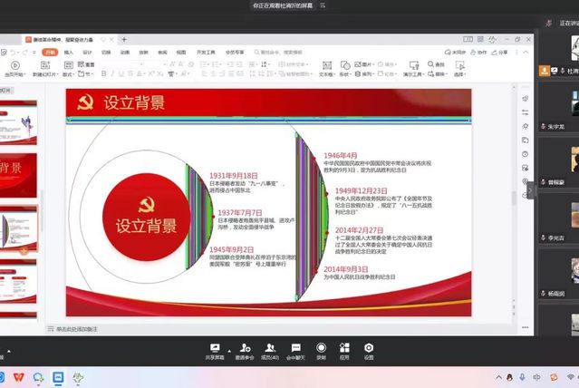Image resolution: width=579 pixels, height=388 pixels.
Task: Switch to the 设计 ribbon tab
Action: pyautogui.click(x=88, y=53)
